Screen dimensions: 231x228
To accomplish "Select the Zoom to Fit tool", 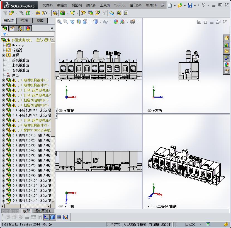I will click(x=59, y=21).
